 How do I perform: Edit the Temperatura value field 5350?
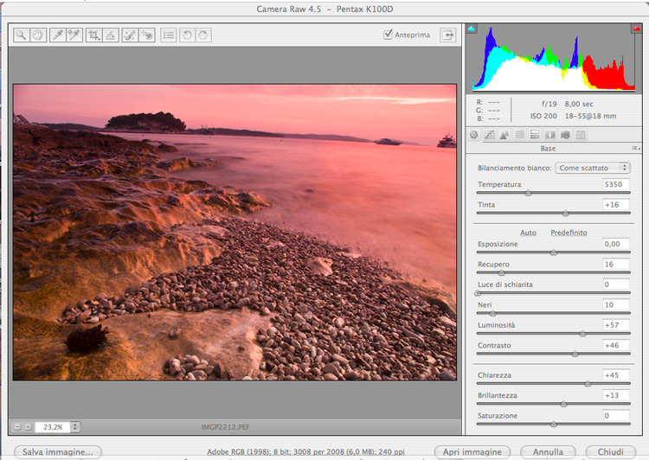(616, 184)
